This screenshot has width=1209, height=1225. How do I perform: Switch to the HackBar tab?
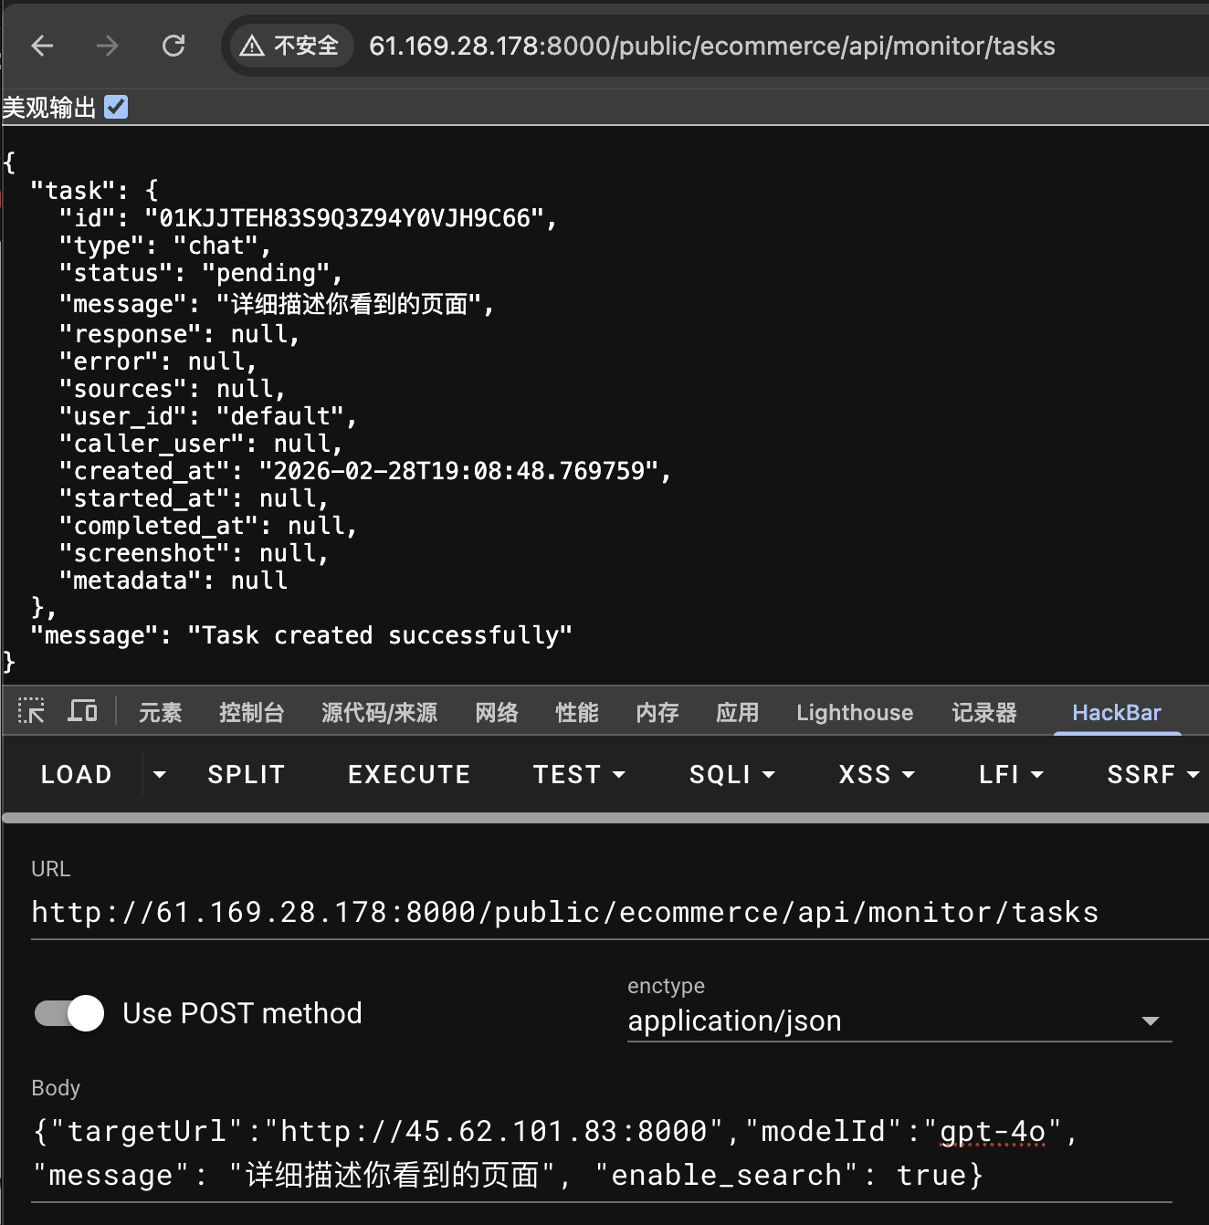[x=1116, y=713]
